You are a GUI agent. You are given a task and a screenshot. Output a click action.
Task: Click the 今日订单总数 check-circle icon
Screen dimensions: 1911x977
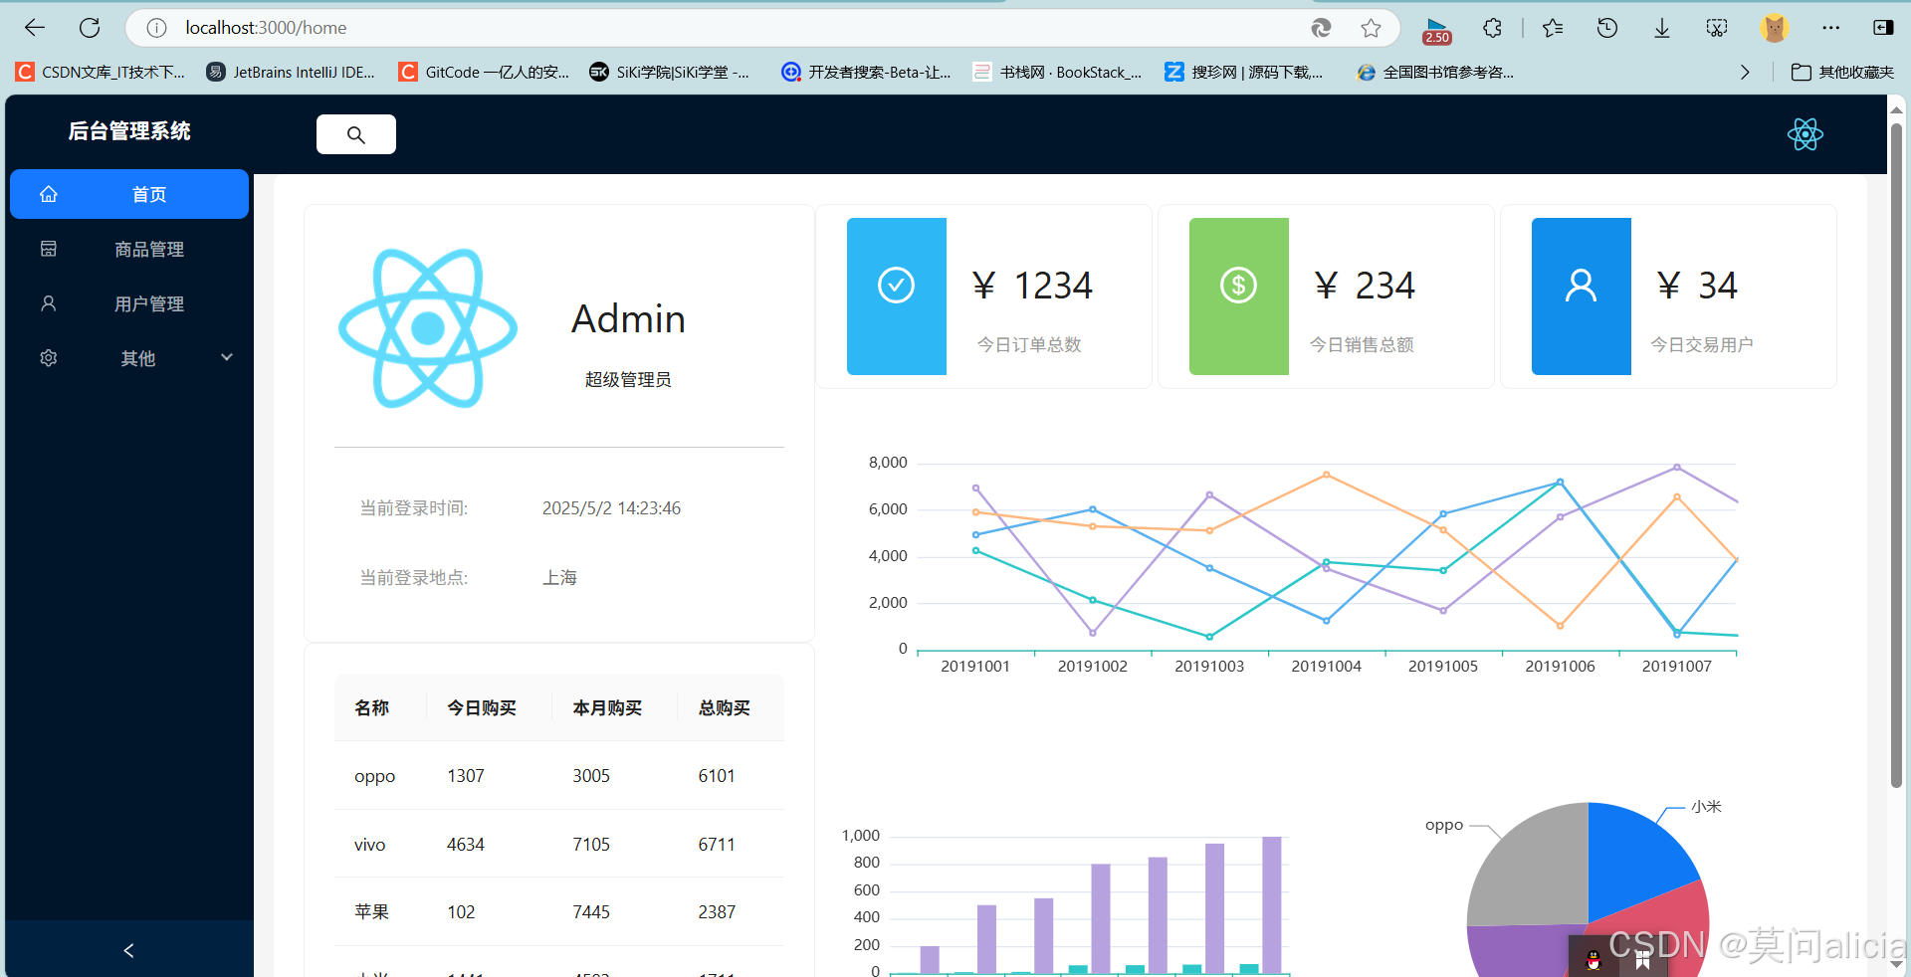(897, 286)
